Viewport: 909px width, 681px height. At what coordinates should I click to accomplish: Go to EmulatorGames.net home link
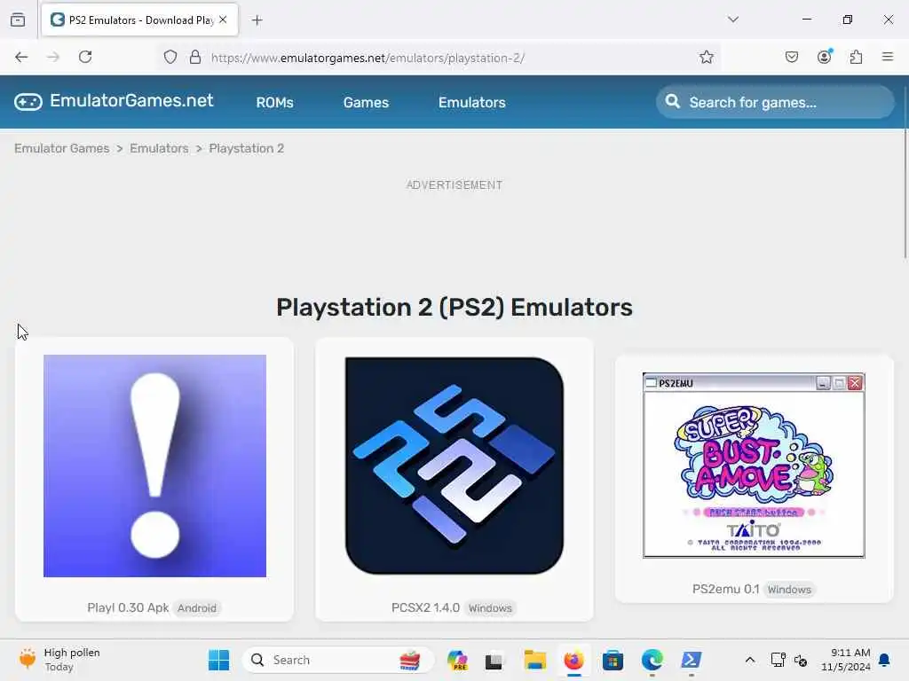[131, 101]
